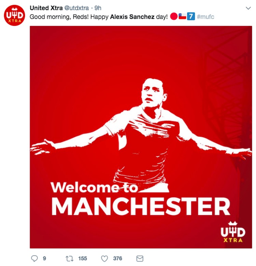View the reply count of 9
This screenshot has height=266, width=256.
pos(44,258)
